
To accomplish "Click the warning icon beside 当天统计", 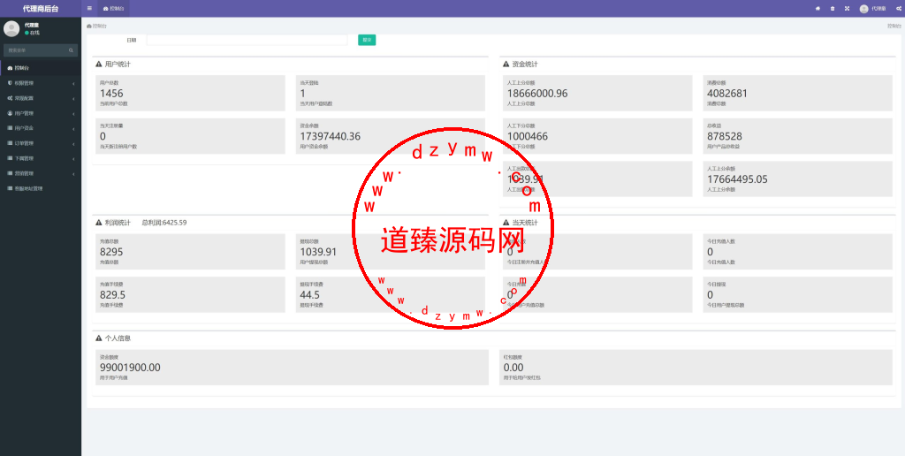I will [506, 222].
